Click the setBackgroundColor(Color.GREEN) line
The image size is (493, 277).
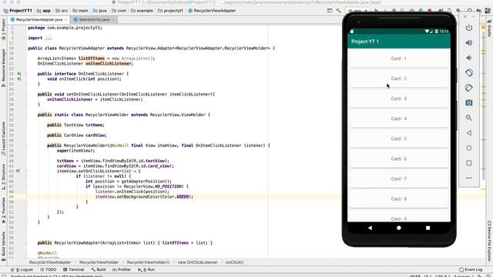[x=144, y=197]
